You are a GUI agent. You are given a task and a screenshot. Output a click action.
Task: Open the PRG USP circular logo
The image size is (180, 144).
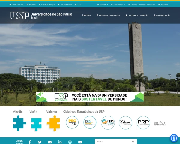[72, 122]
